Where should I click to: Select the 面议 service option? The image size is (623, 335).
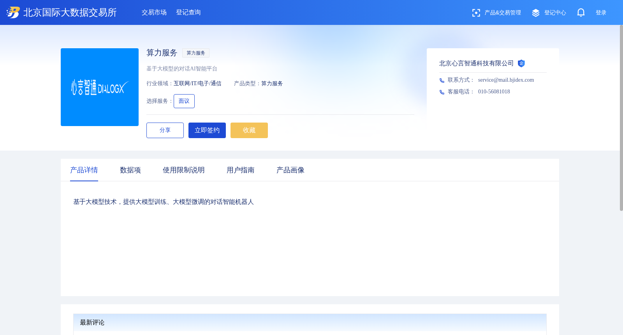point(184,101)
